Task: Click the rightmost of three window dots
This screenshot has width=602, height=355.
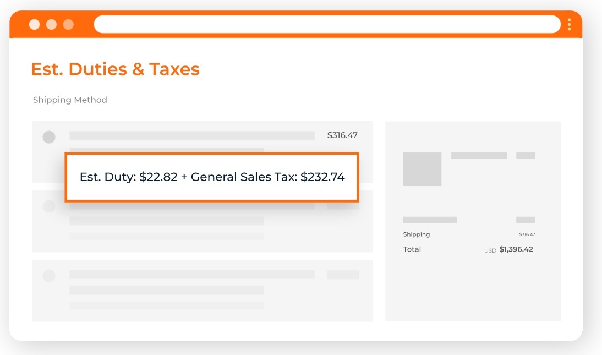Action: click(x=68, y=24)
